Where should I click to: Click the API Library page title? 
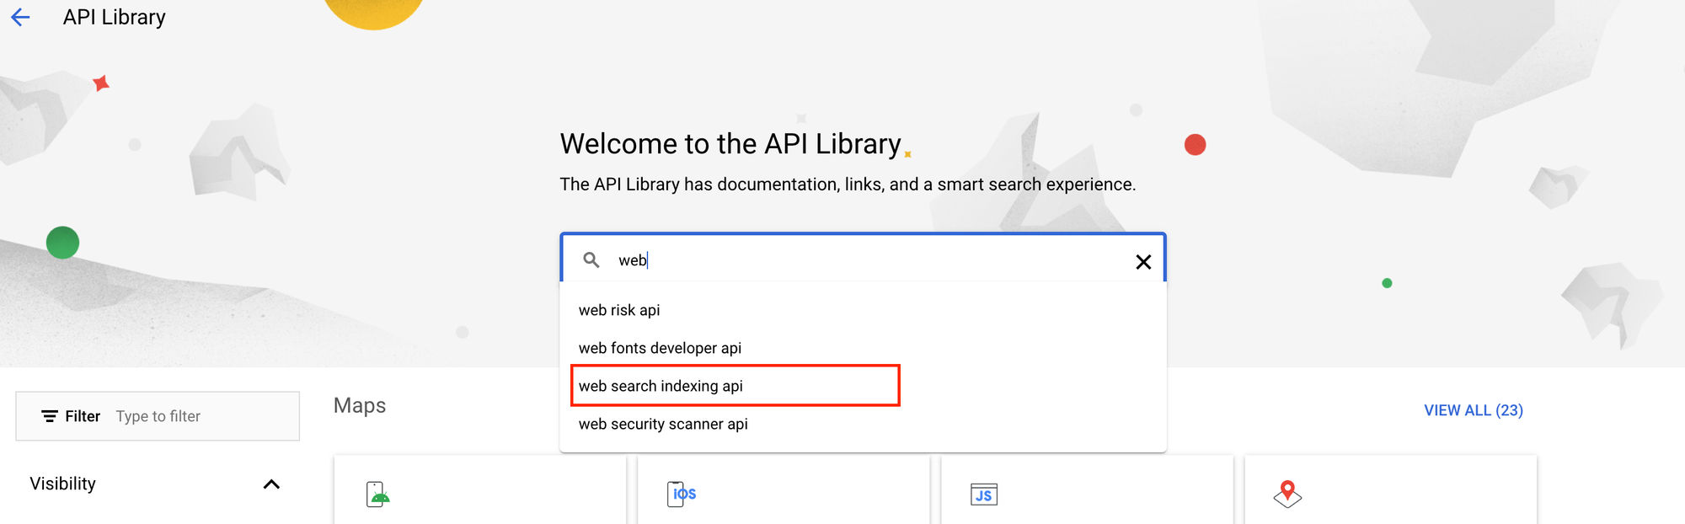115,17
